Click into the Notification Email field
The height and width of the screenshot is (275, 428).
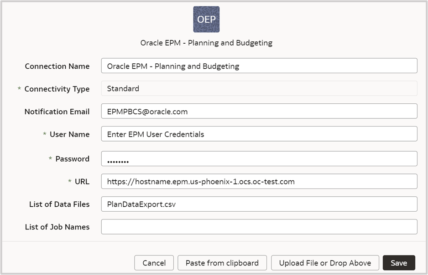tap(259, 111)
